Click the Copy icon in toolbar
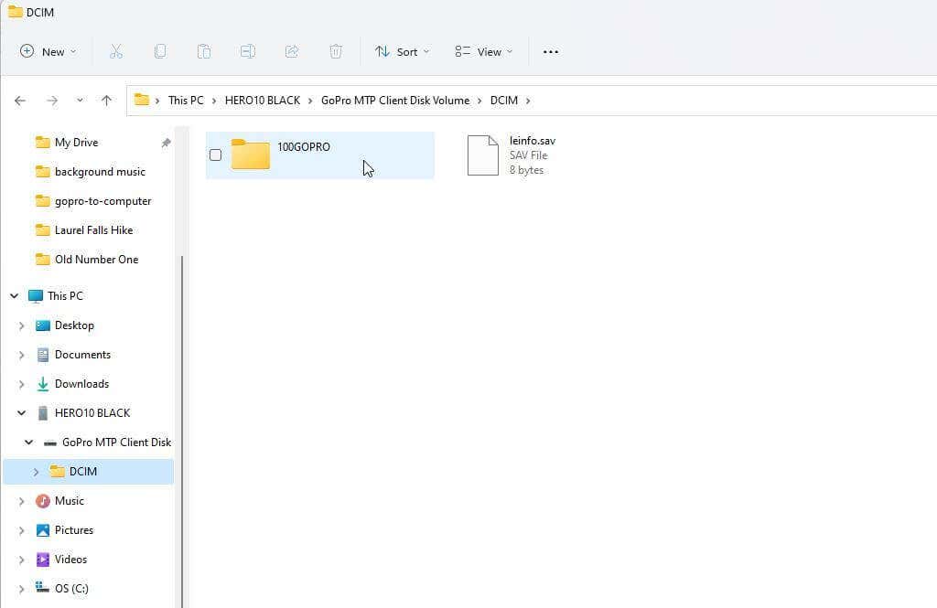 coord(159,51)
